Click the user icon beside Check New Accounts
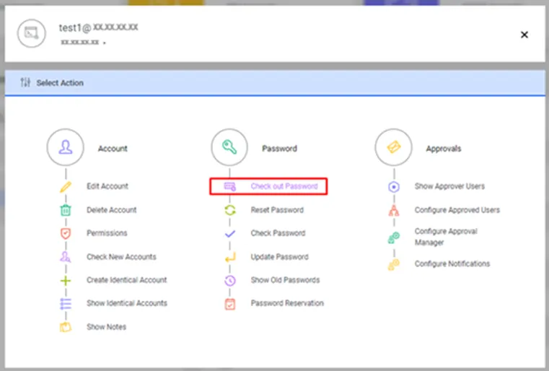 coord(66,257)
